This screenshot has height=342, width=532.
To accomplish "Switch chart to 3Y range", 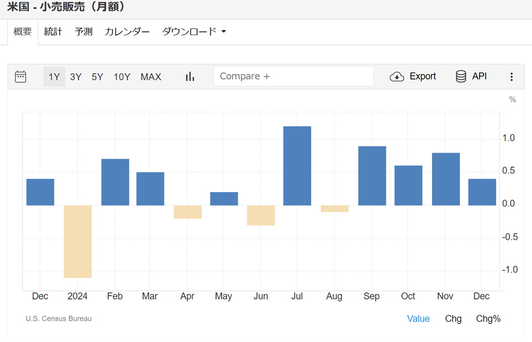I will pyautogui.click(x=76, y=77).
